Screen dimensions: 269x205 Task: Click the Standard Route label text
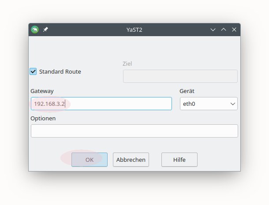pos(60,71)
